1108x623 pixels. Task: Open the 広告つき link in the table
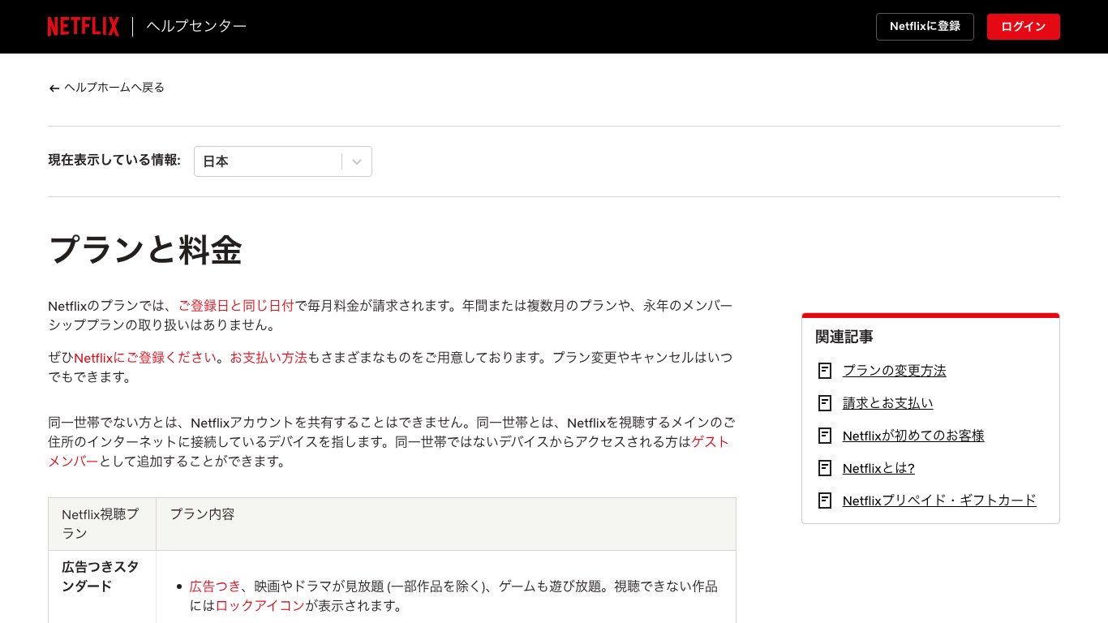215,586
